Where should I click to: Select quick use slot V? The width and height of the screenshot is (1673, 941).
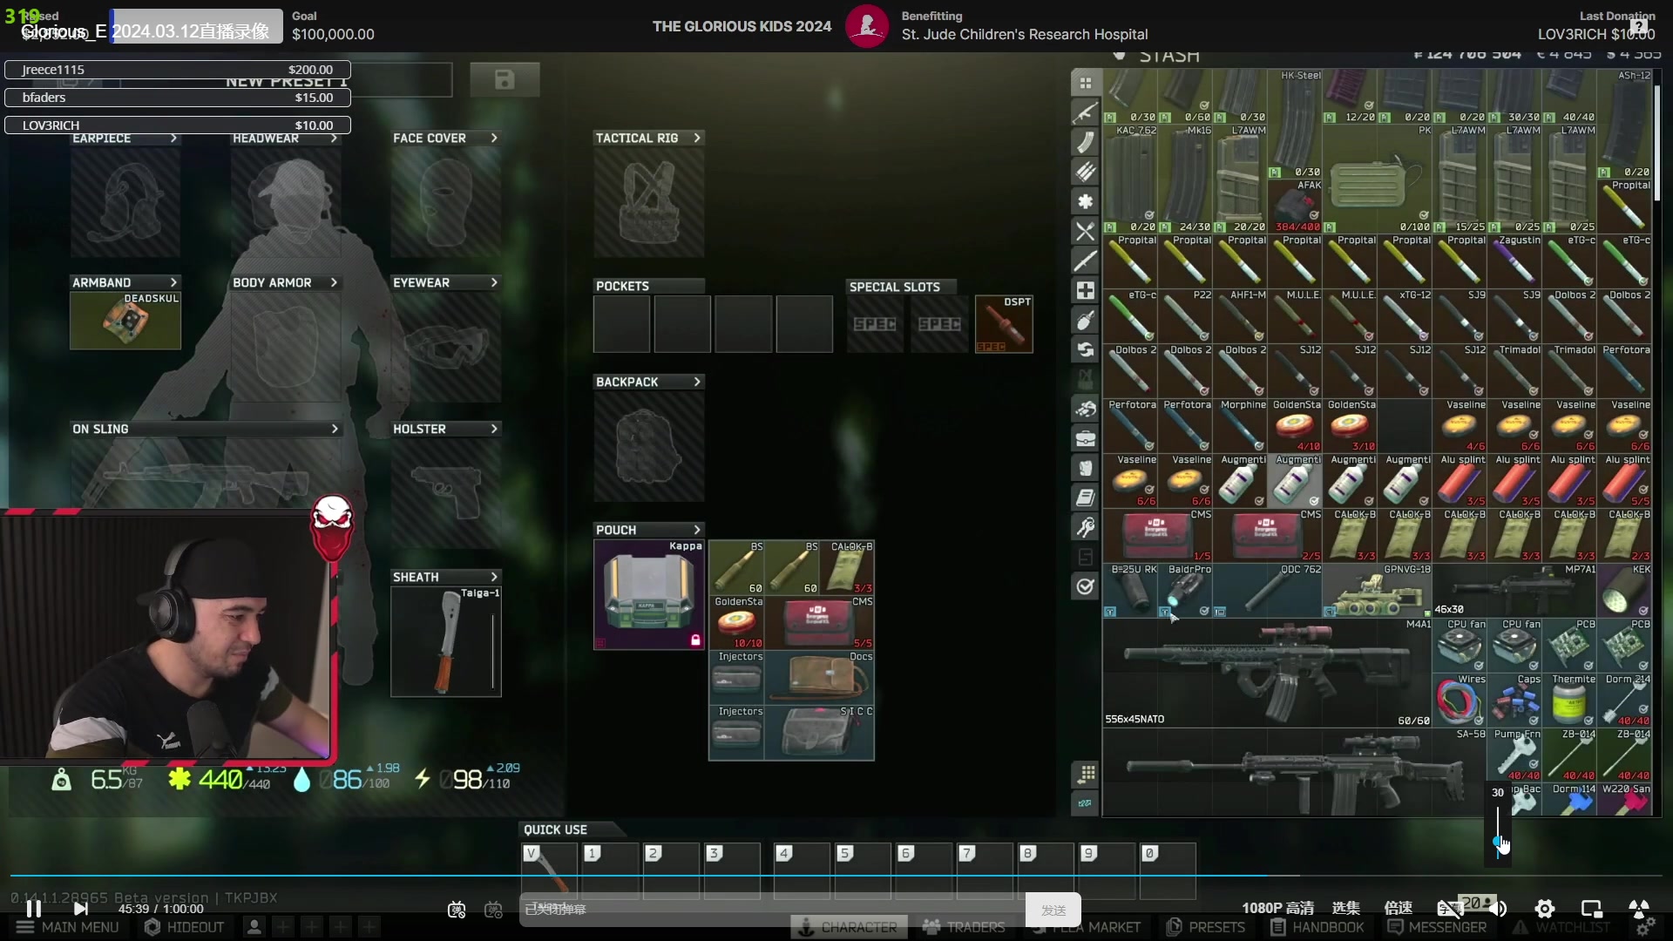pyautogui.click(x=549, y=870)
